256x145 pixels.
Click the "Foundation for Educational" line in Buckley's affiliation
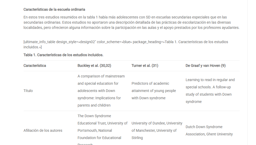coord(99,138)
